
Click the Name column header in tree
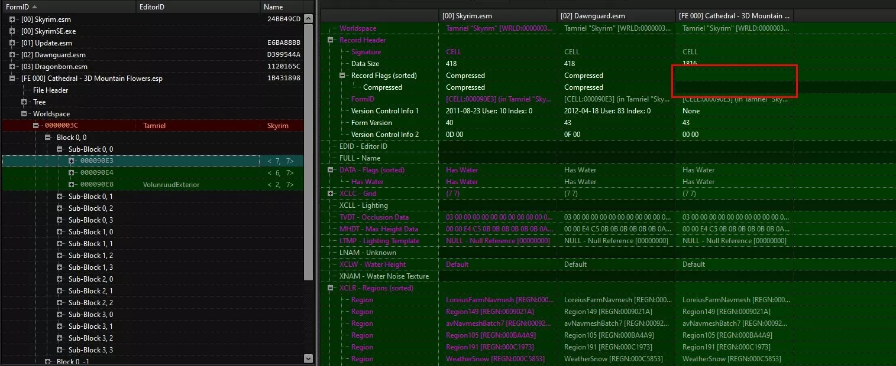[281, 7]
